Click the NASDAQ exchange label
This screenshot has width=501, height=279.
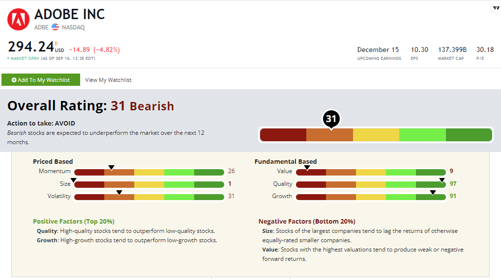(73, 27)
